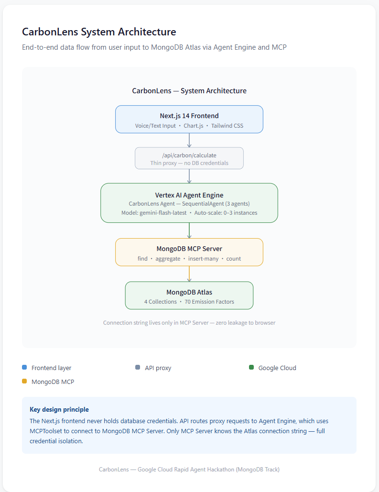The image size is (379, 492).
Task: Click the Frontend layer legend label
Action: [x=52, y=368]
